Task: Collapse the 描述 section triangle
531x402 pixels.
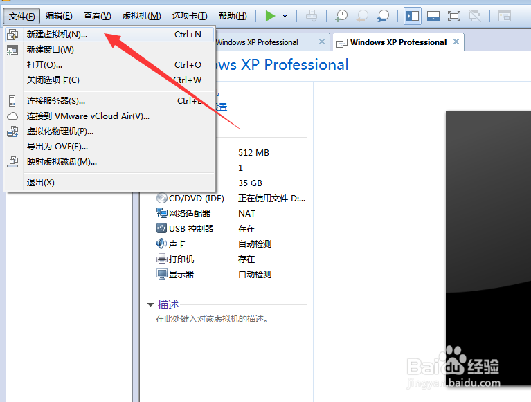Action: coord(151,305)
